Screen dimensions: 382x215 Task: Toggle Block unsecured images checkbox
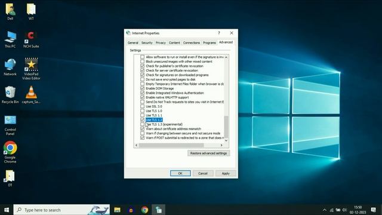[142, 62]
